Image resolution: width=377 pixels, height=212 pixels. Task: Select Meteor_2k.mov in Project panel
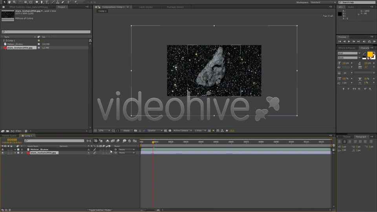tap(15, 44)
